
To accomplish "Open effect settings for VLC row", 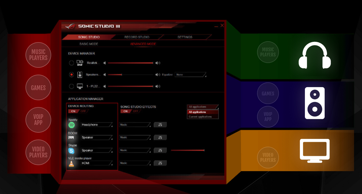I will tap(160, 163).
